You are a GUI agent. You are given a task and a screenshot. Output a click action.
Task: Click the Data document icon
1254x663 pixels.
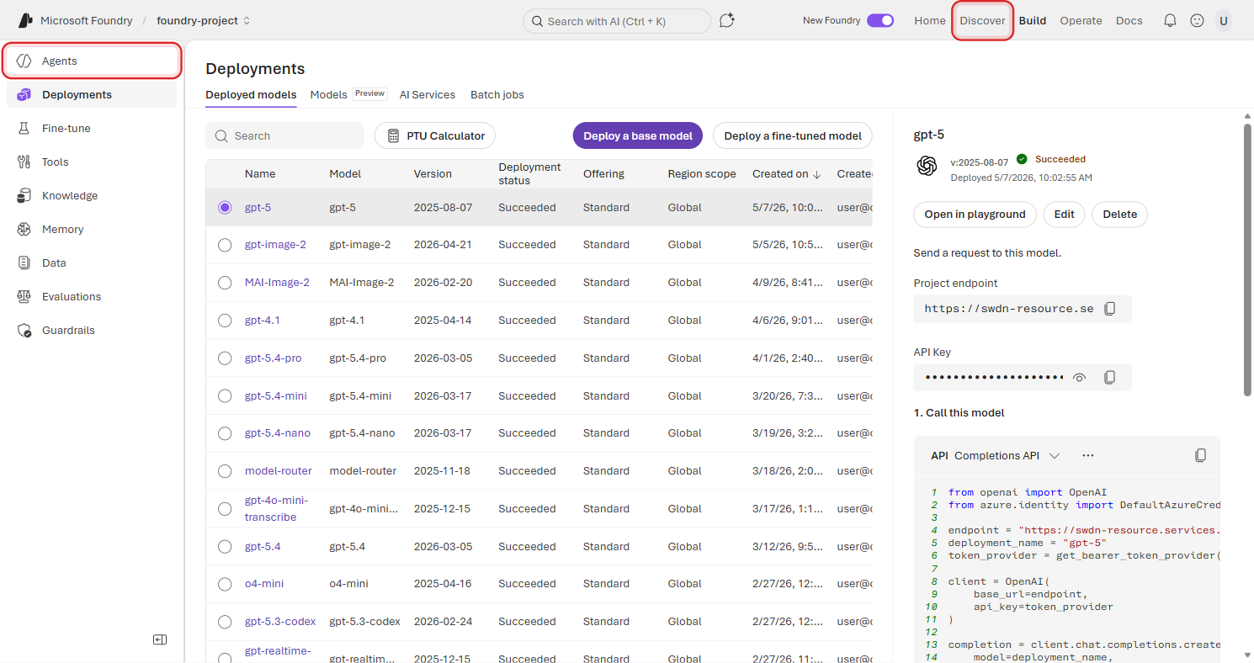(x=24, y=263)
